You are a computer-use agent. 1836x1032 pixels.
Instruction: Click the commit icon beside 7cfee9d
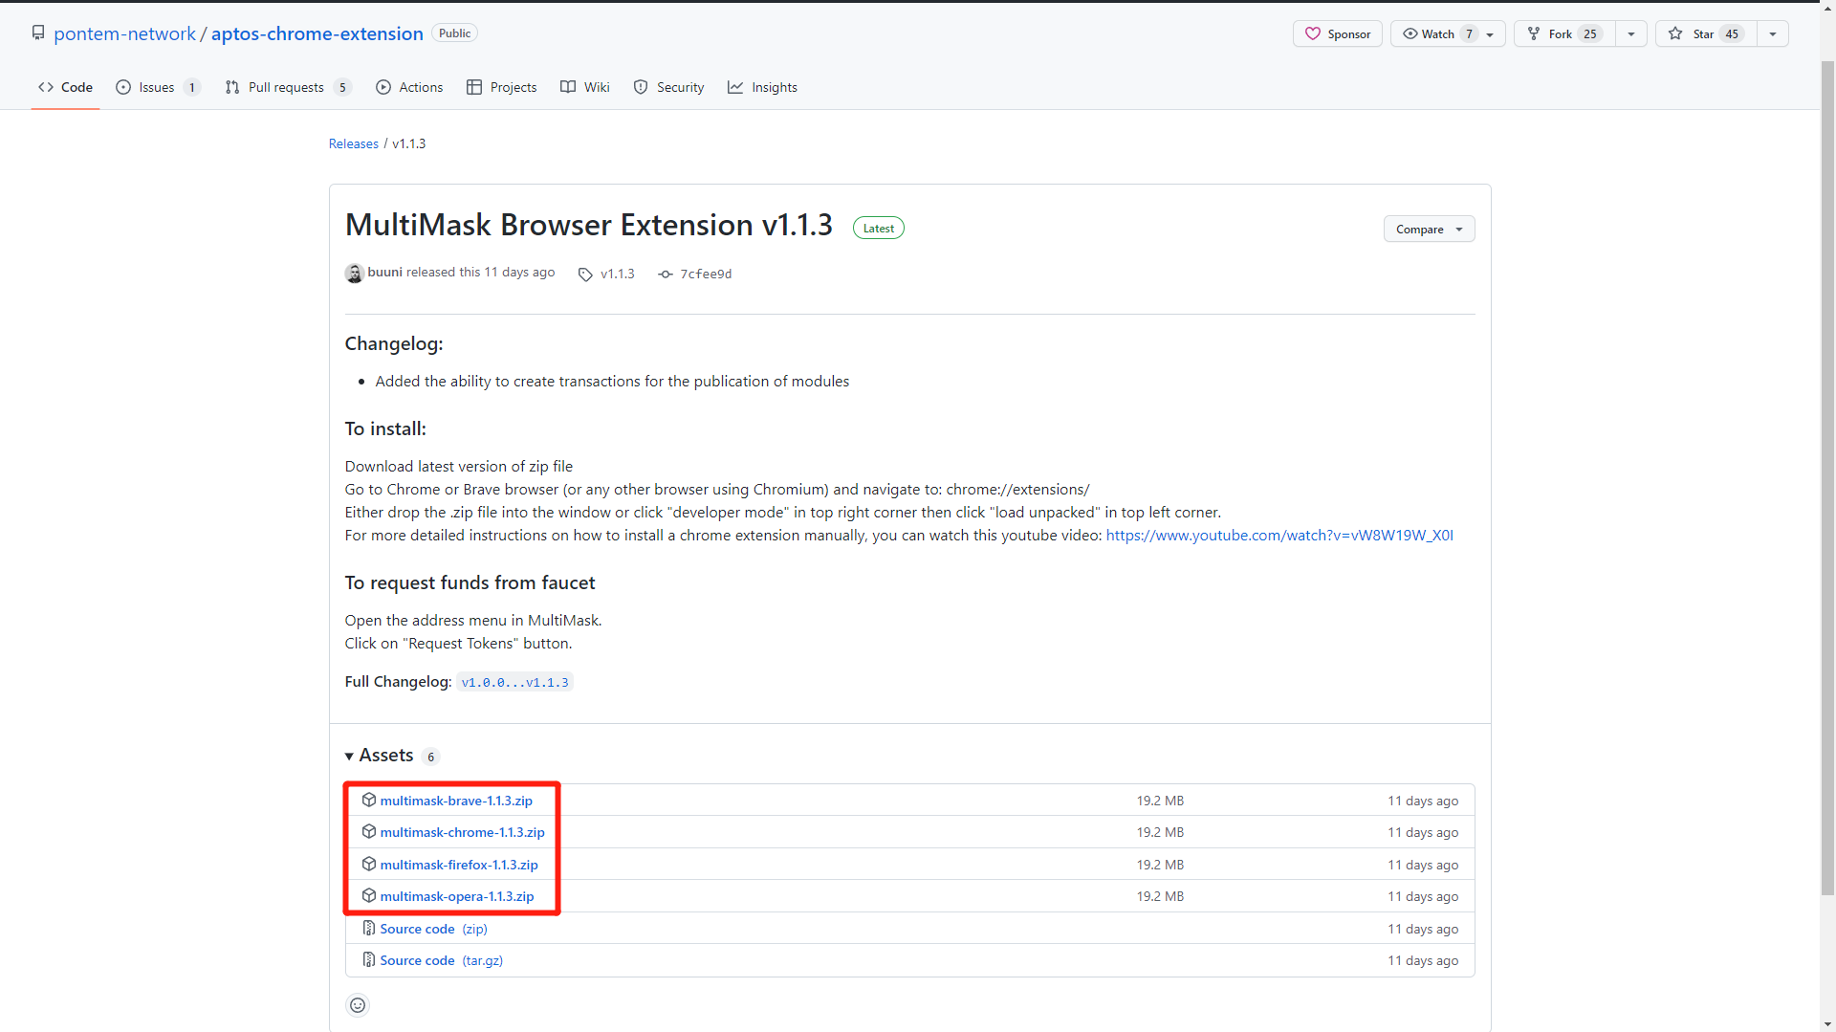point(666,274)
